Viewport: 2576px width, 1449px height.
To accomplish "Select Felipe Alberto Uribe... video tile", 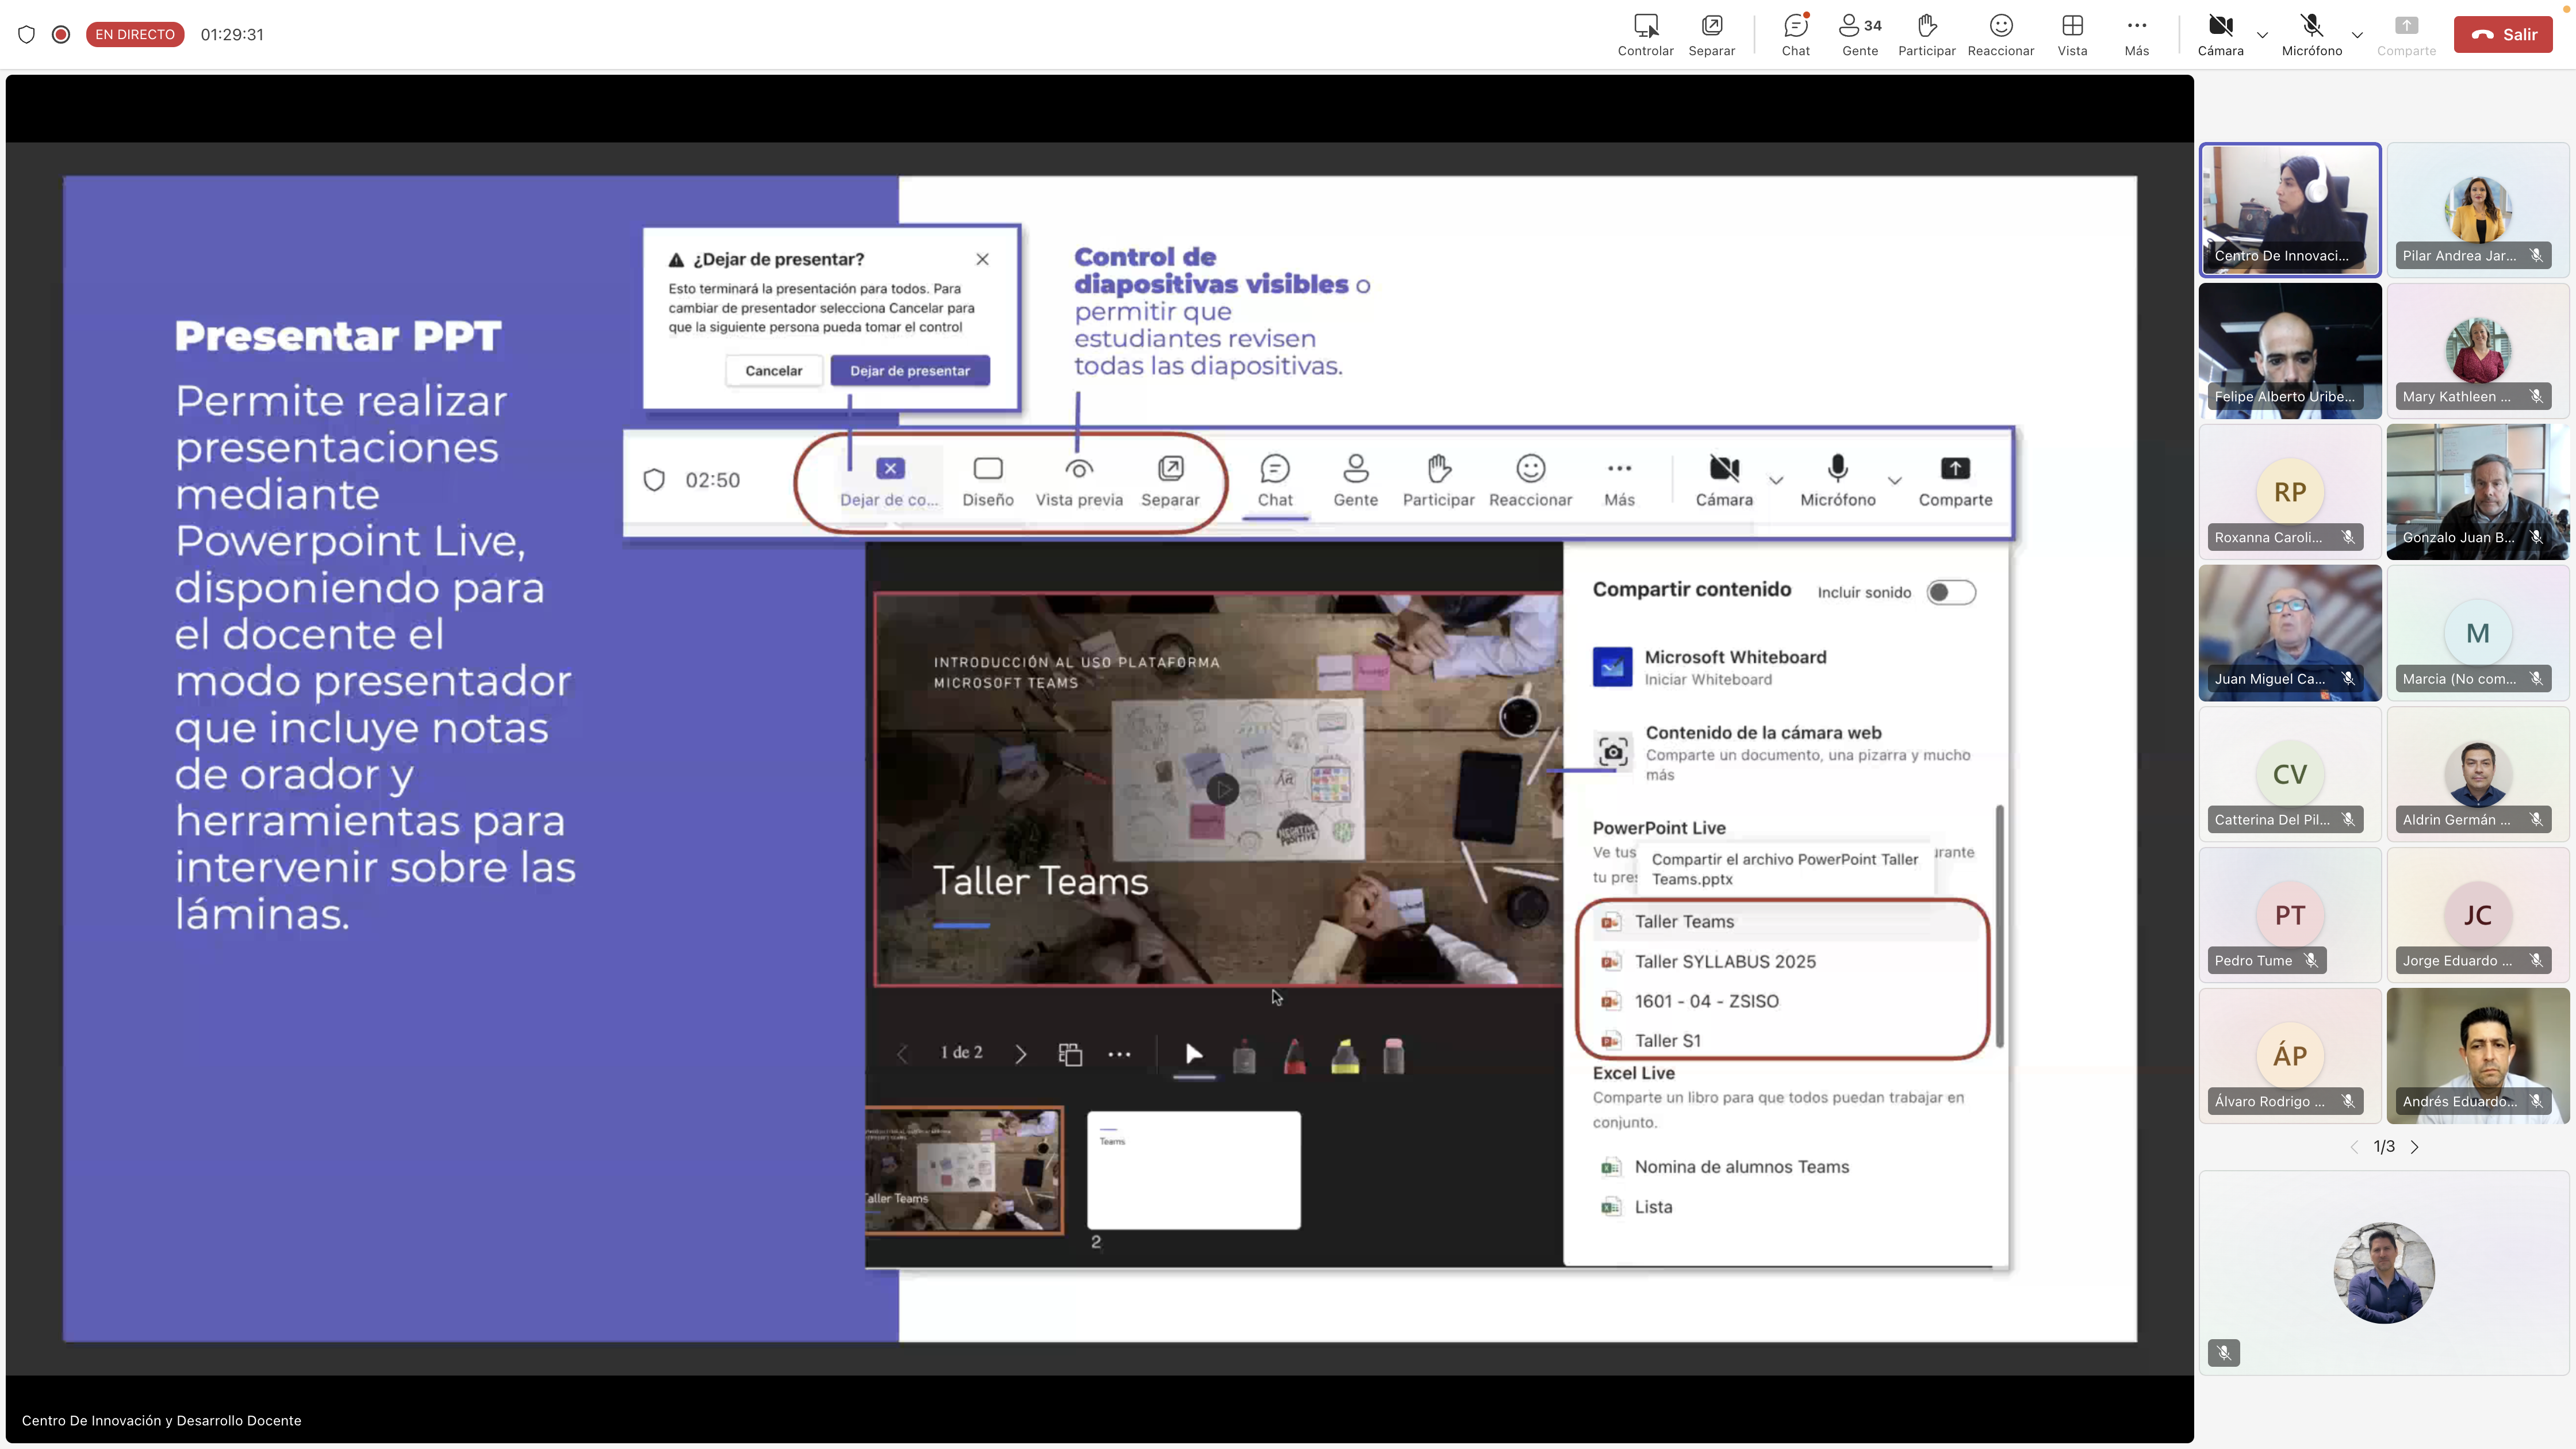I will (2289, 350).
